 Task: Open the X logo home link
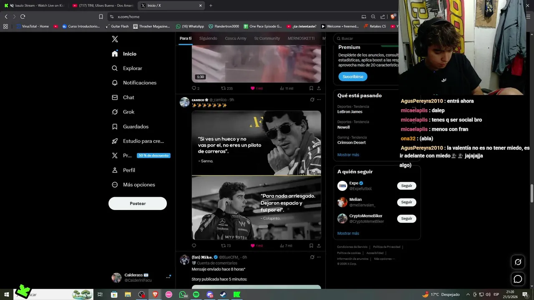[x=115, y=39]
